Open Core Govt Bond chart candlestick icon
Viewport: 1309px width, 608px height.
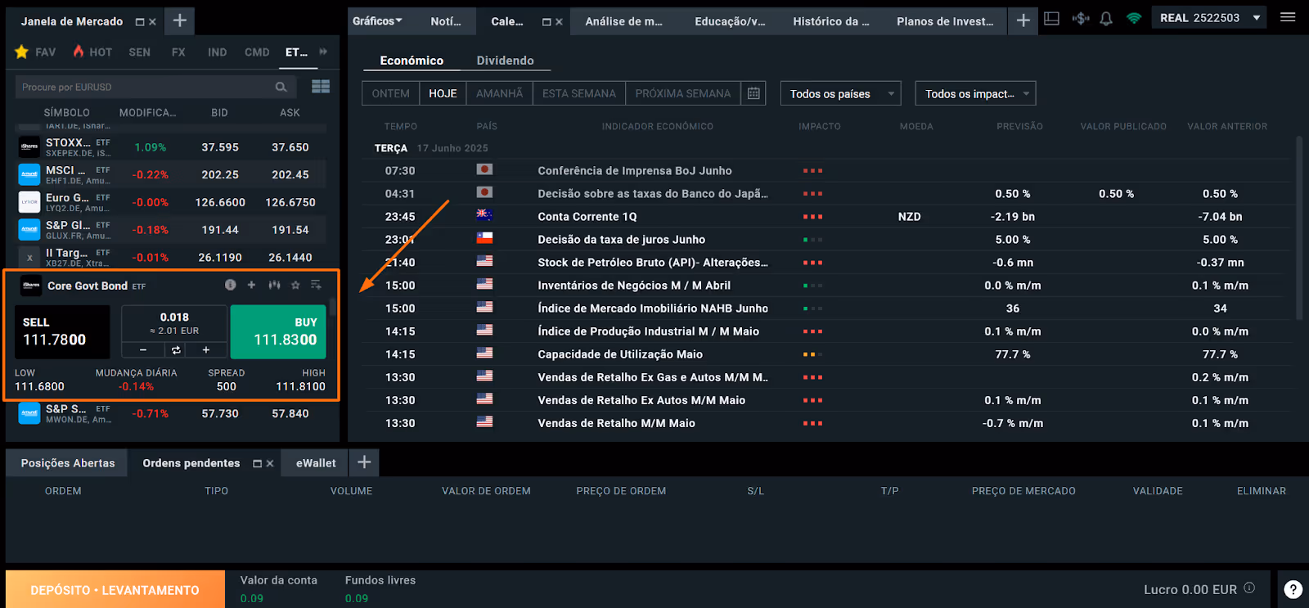coord(274,285)
